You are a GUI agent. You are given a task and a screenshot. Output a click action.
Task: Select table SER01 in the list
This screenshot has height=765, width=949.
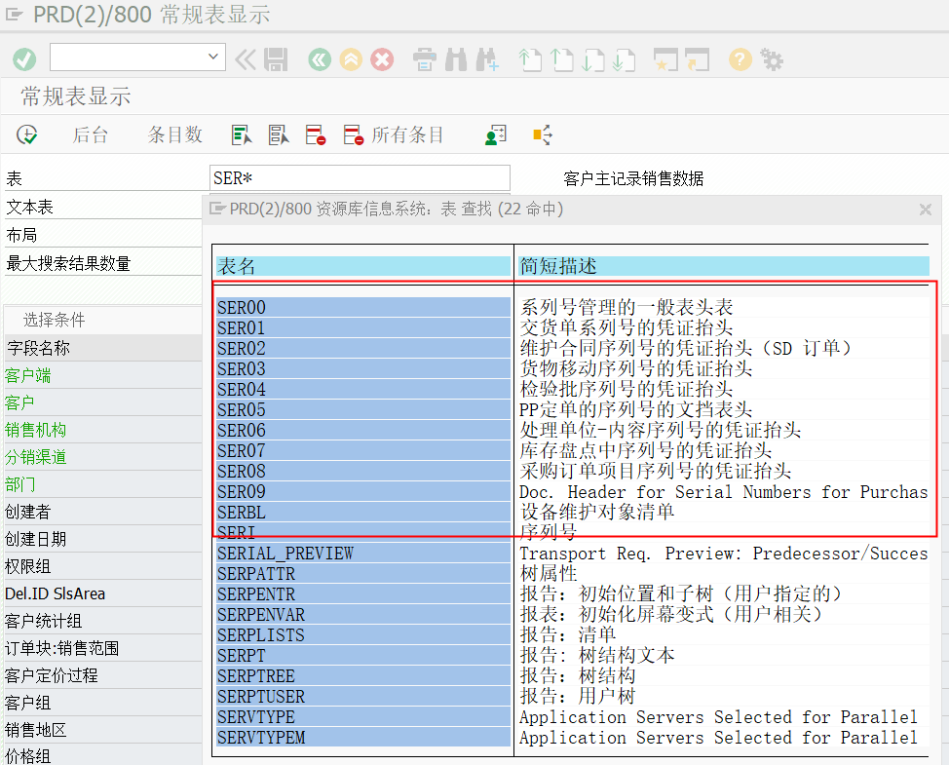[x=363, y=328]
